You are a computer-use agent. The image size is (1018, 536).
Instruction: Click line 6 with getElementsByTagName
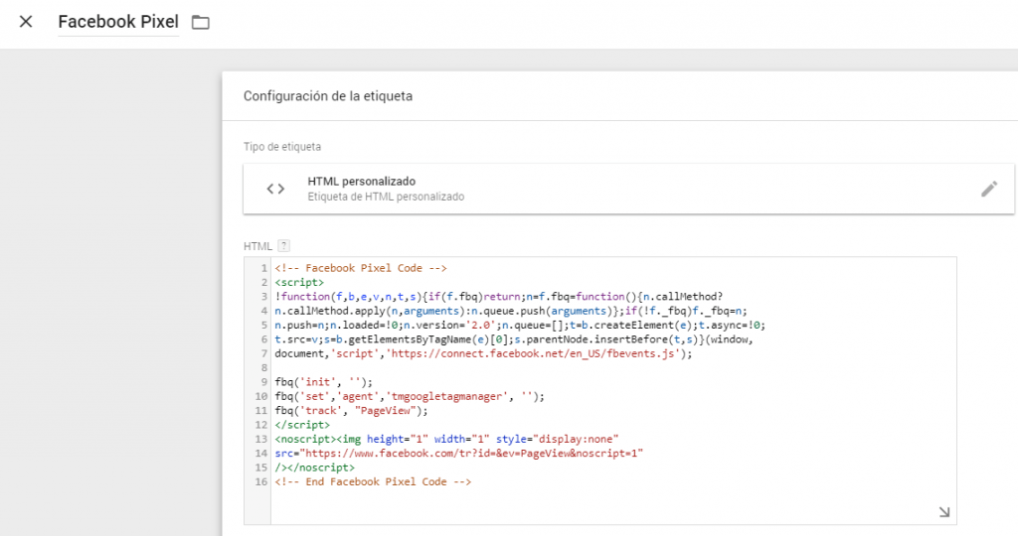(x=514, y=338)
